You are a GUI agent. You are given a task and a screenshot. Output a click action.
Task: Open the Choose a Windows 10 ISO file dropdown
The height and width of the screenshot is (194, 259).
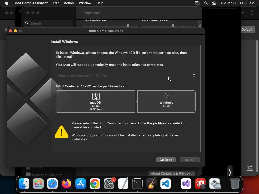(126, 75)
